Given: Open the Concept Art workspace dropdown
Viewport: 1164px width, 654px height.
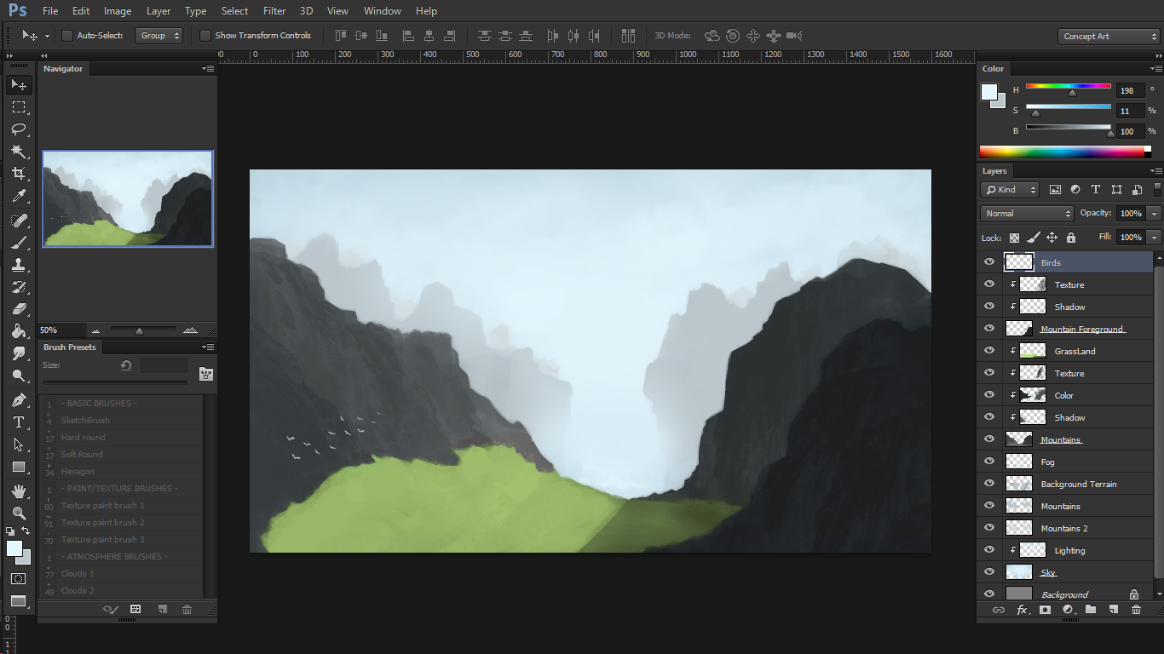Looking at the screenshot, I should click(x=1109, y=37).
